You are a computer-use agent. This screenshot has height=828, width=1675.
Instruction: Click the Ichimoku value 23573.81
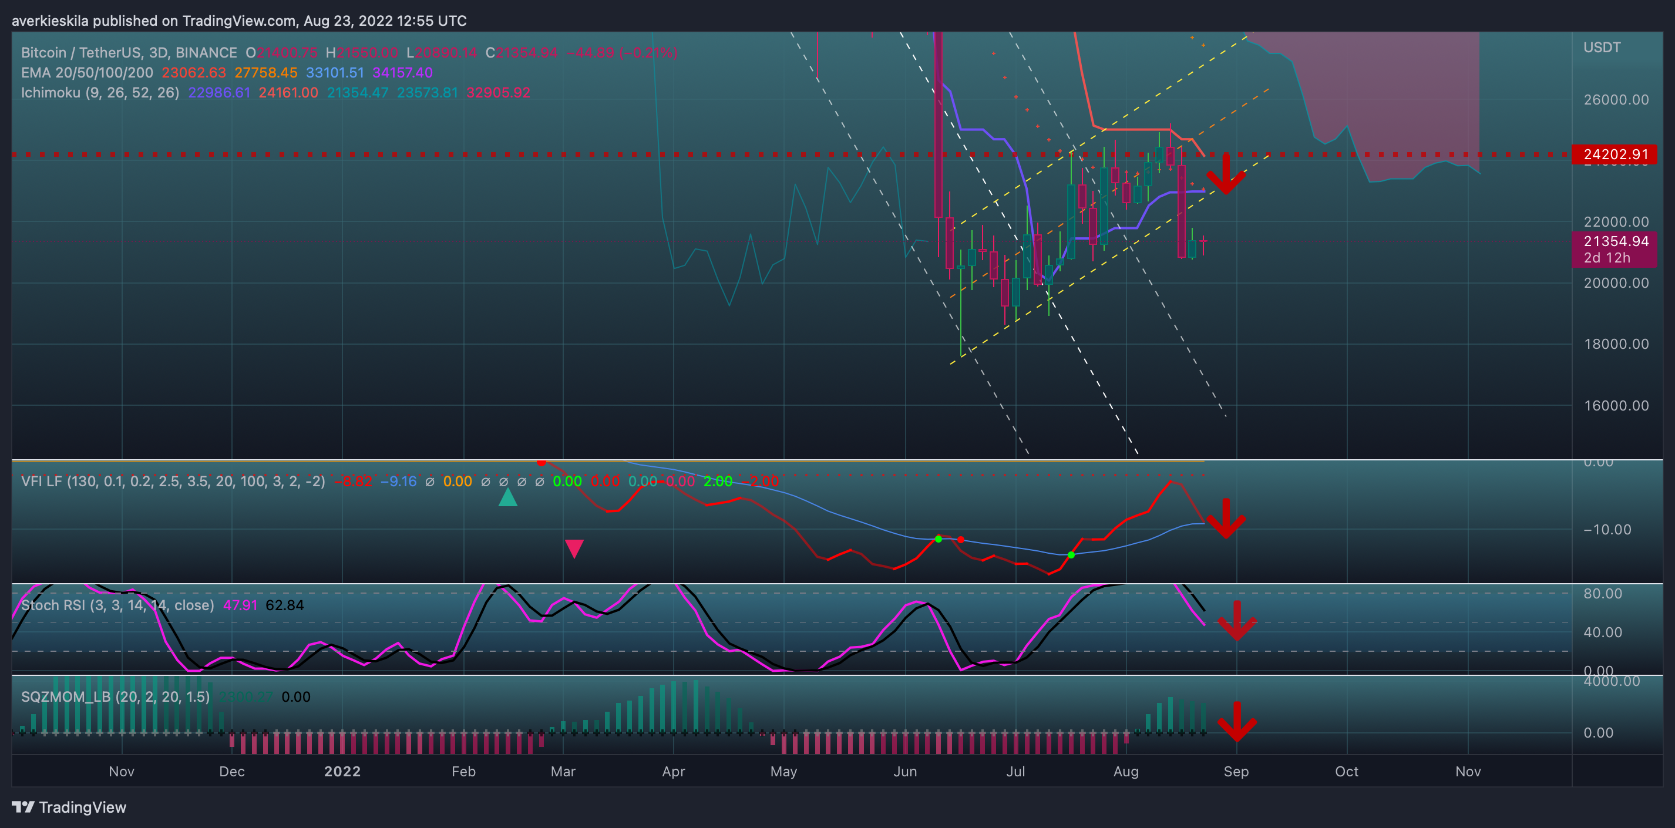(427, 93)
